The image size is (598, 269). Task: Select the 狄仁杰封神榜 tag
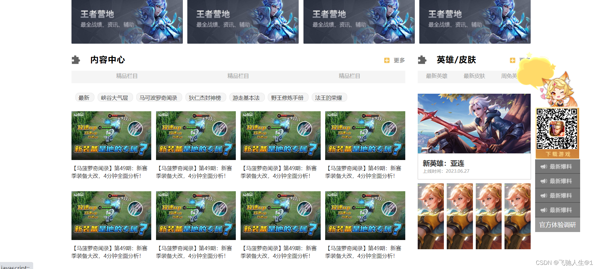[205, 98]
